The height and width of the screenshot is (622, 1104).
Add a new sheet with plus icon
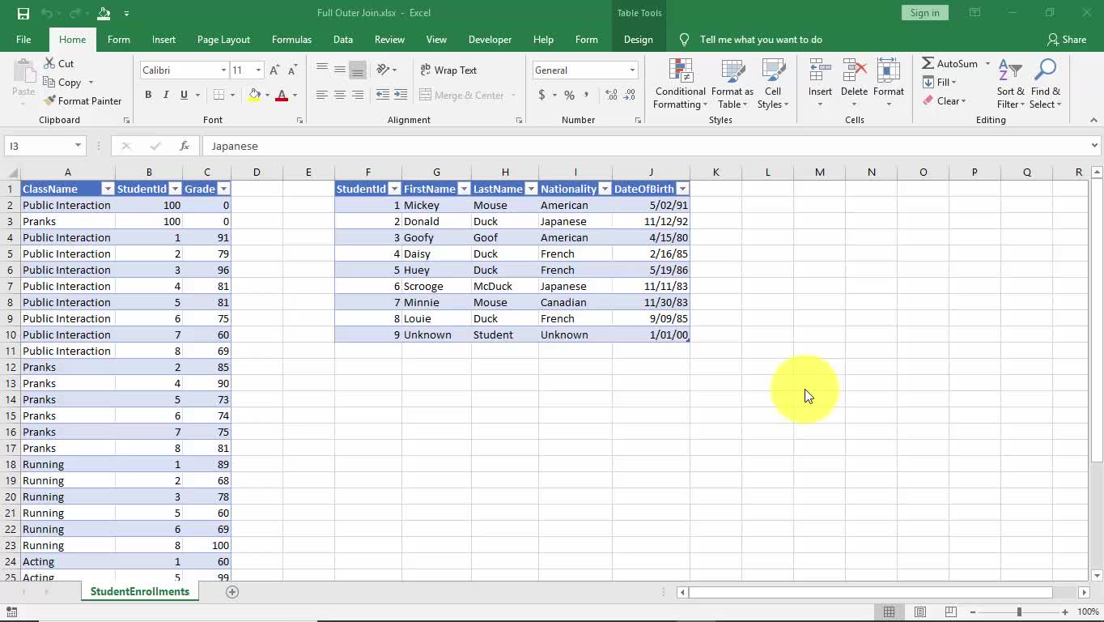coord(232,592)
